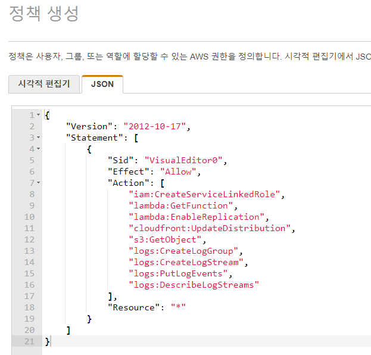Viewport: 371px width, 355px height.
Task: Click line number 2 in gutter
Action: pos(32,126)
